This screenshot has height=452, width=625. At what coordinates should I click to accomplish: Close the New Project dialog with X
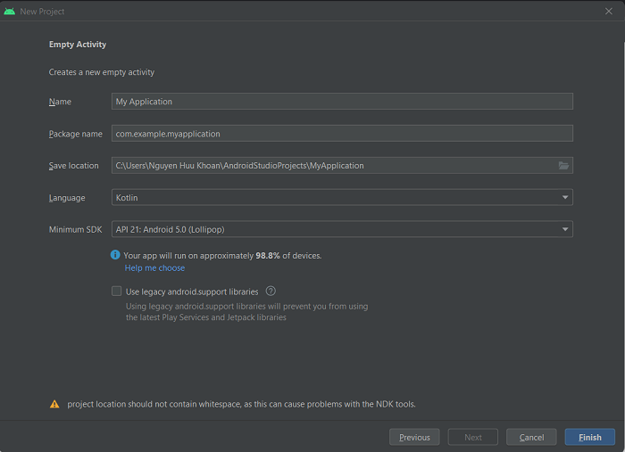point(609,12)
